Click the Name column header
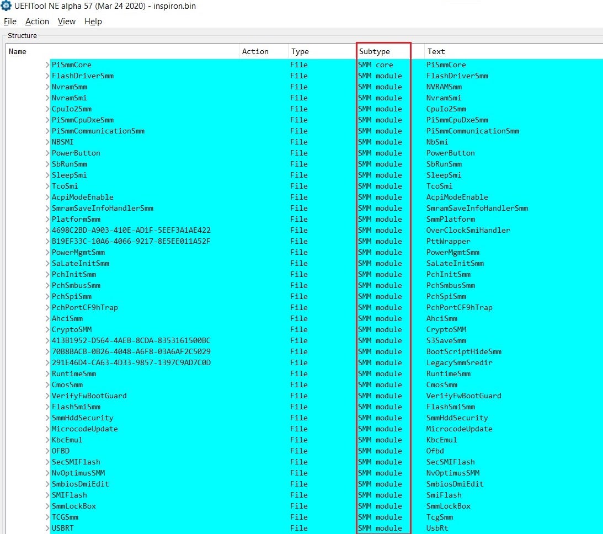This screenshot has width=603, height=534. tap(18, 51)
